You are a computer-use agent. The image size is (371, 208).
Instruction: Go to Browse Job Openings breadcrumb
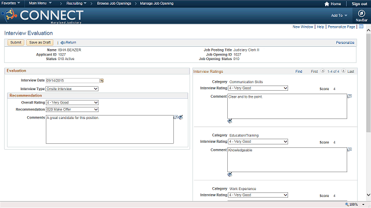[x=114, y=3]
